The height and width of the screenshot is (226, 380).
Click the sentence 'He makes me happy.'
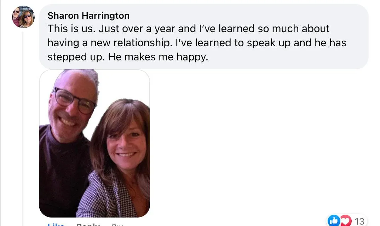pyautogui.click(x=158, y=57)
